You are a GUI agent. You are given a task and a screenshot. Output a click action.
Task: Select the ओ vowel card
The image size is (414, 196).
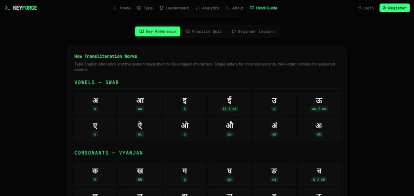click(184, 129)
